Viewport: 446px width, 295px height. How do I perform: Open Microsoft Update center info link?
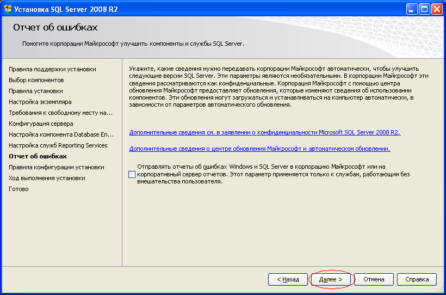259,149
